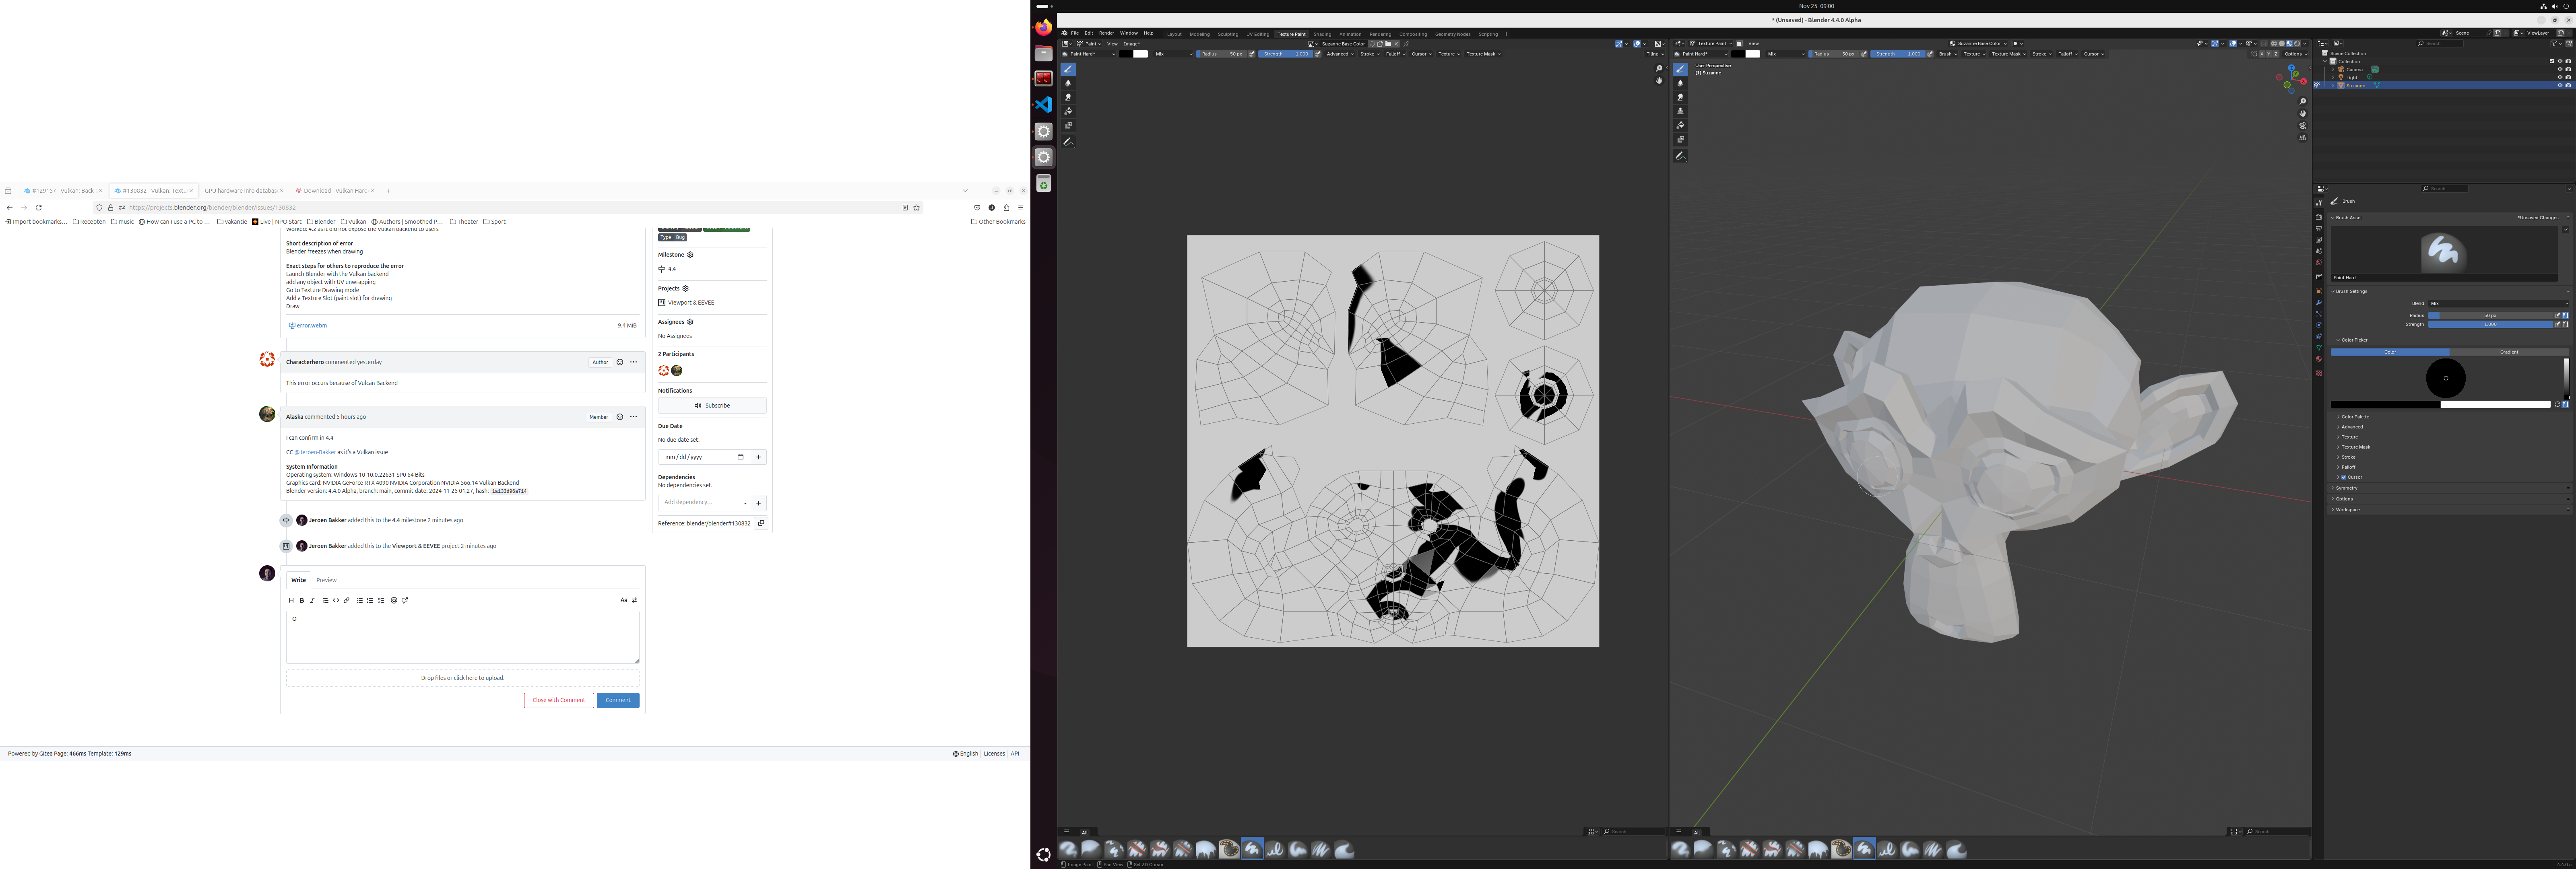The width and height of the screenshot is (2576, 869).
Task: Select the Smear tool in image editor
Action: [1068, 97]
